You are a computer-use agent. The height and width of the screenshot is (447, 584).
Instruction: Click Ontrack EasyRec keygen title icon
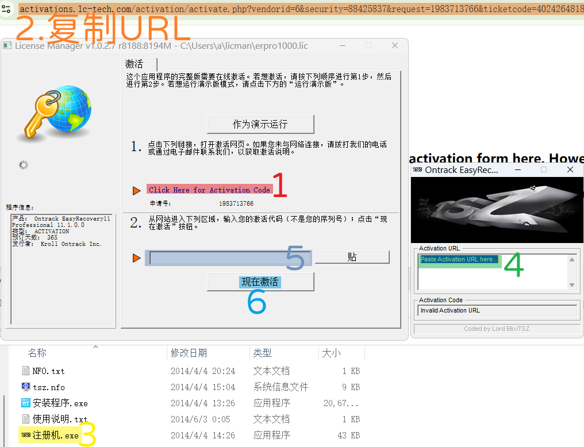pos(417,169)
